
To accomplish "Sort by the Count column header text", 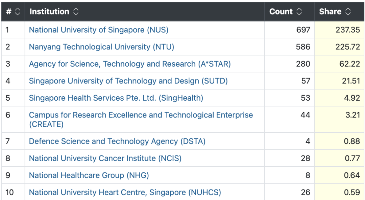I will click(x=281, y=12).
